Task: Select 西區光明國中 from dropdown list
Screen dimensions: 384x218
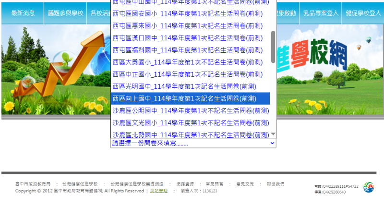Action: tap(188, 86)
